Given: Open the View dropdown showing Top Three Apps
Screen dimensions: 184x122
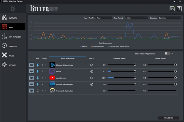Looking at the screenshot, I should click(x=100, y=18).
